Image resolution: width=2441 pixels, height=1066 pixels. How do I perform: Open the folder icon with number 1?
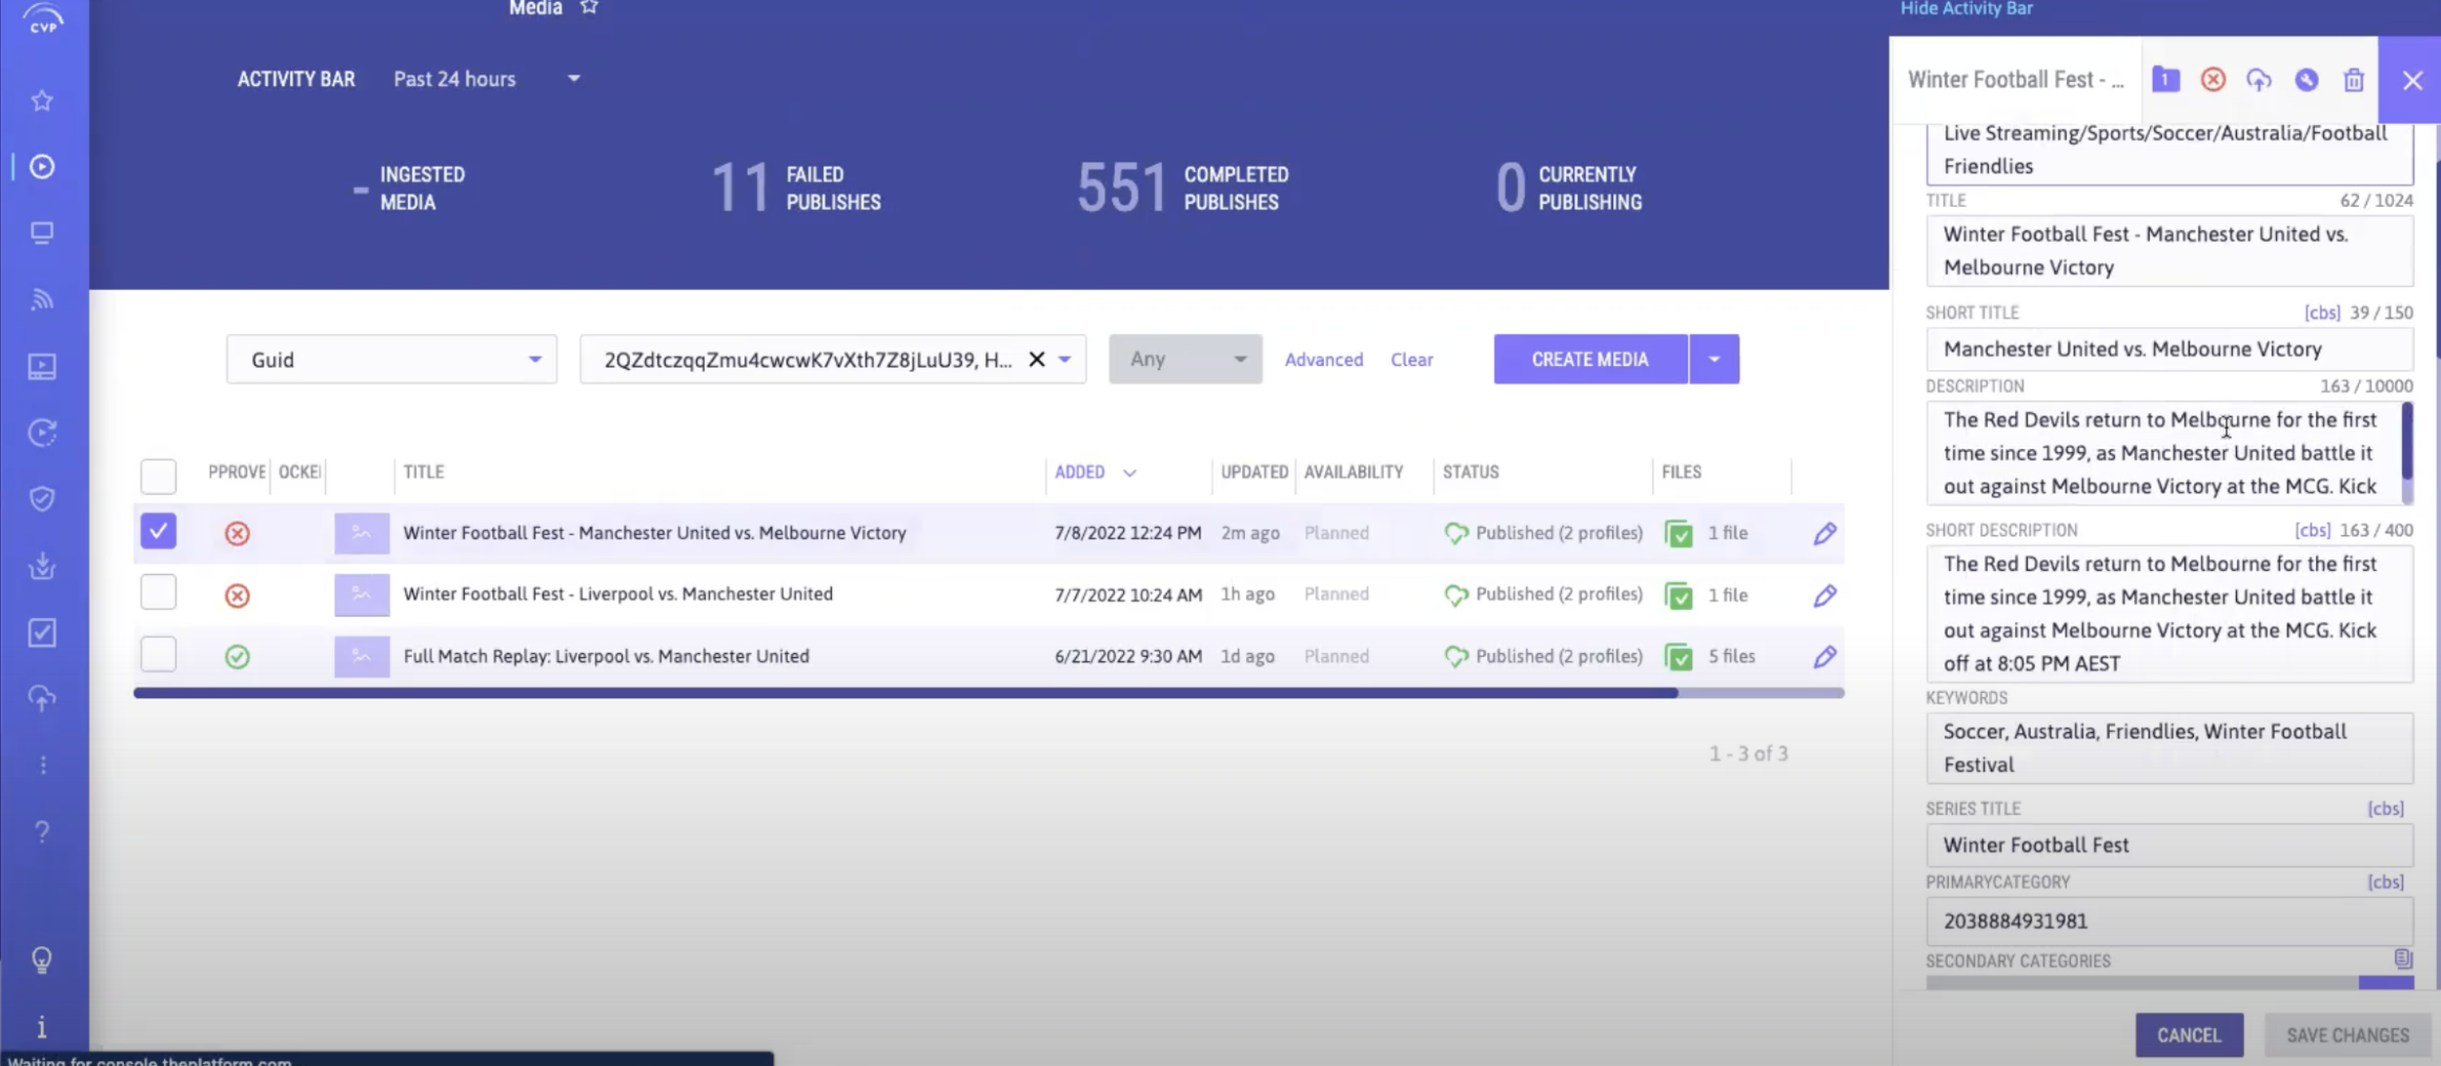click(2166, 80)
